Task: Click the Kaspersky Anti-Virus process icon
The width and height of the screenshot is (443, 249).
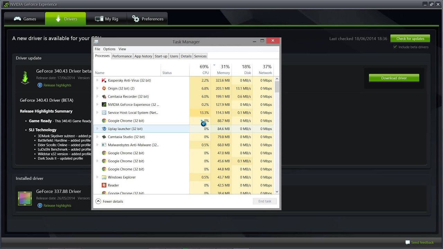Action: click(104, 80)
